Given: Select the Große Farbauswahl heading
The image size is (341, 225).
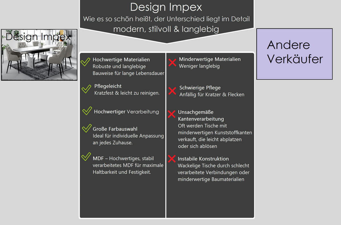Looking at the screenshot, I should tap(115, 129).
